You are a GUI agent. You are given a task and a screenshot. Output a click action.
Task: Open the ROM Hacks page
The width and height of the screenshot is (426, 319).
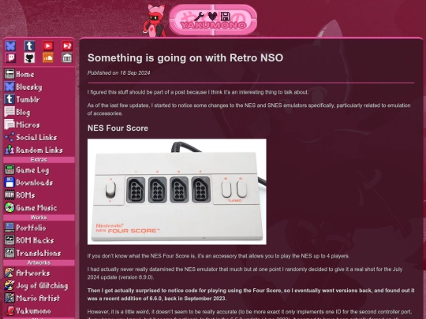coord(39,240)
